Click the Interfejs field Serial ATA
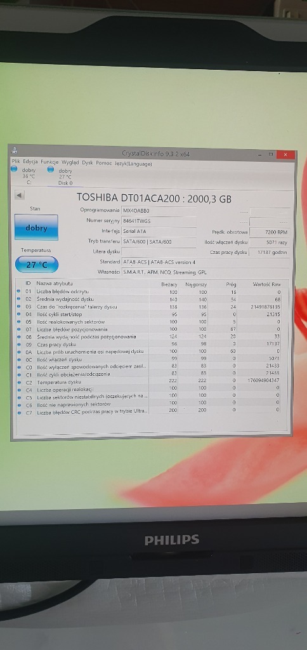The height and width of the screenshot is (650, 307). [159, 231]
